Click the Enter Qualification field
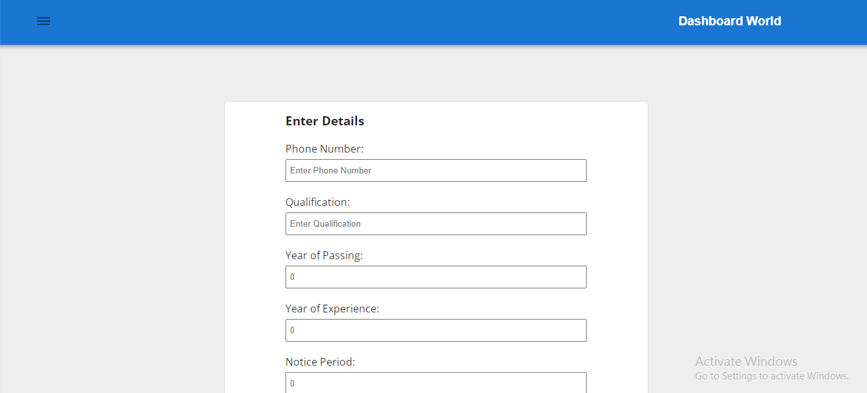Viewport: 867px width, 393px height. [x=436, y=223]
